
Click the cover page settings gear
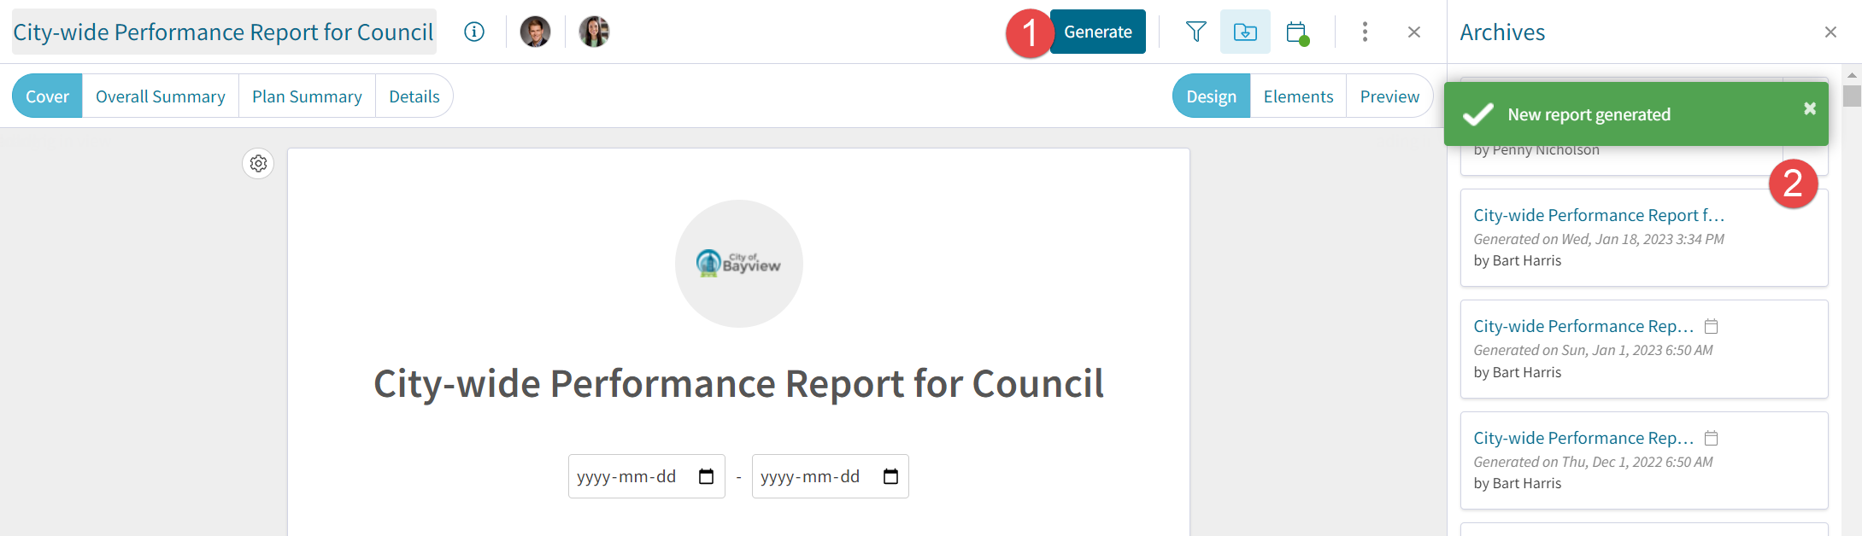coord(258,163)
